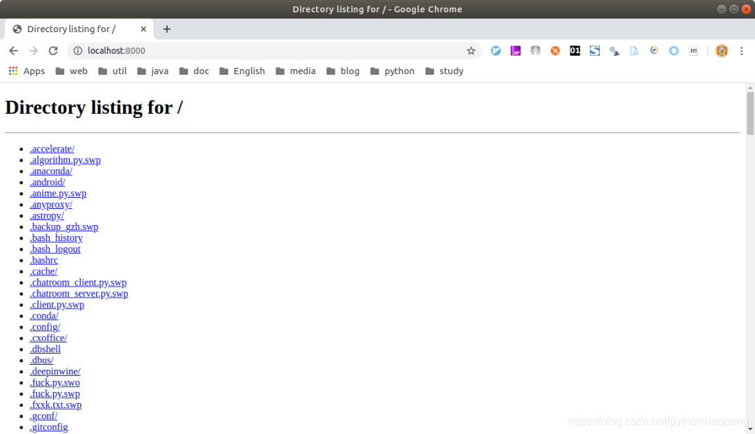The width and height of the screenshot is (755, 434).
Task: Open the purple extension icon
Action: click(x=515, y=50)
